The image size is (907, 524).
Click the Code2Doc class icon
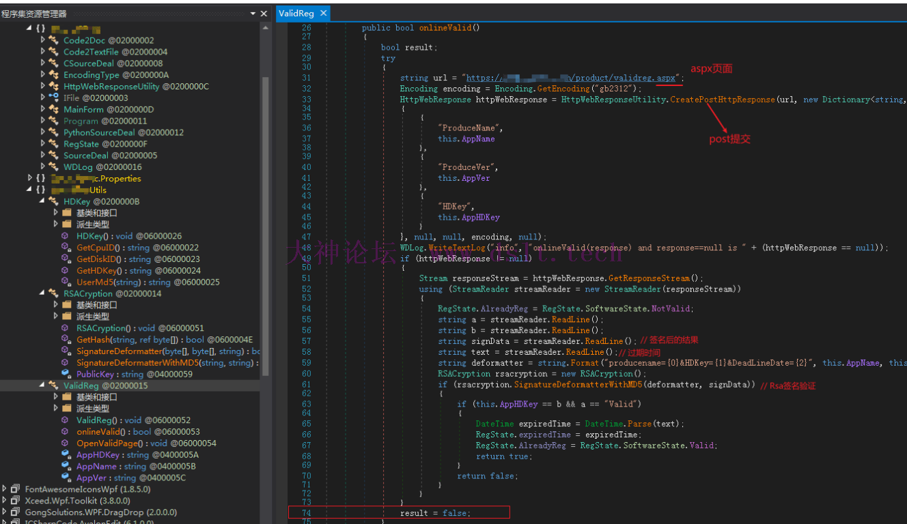53,40
